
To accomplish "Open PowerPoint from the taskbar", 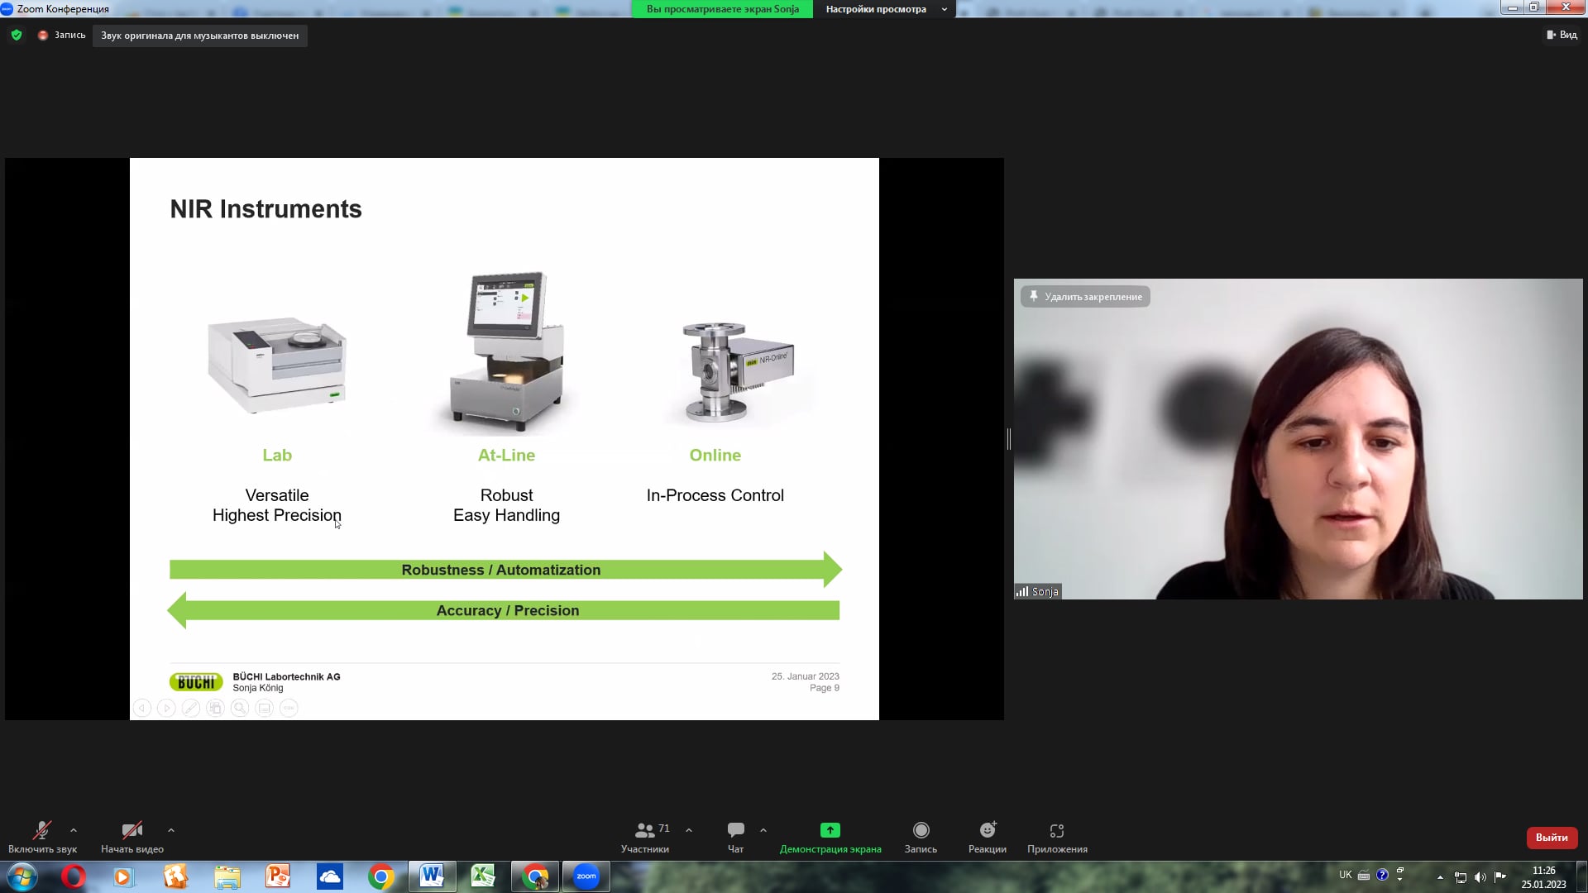I will [278, 876].
